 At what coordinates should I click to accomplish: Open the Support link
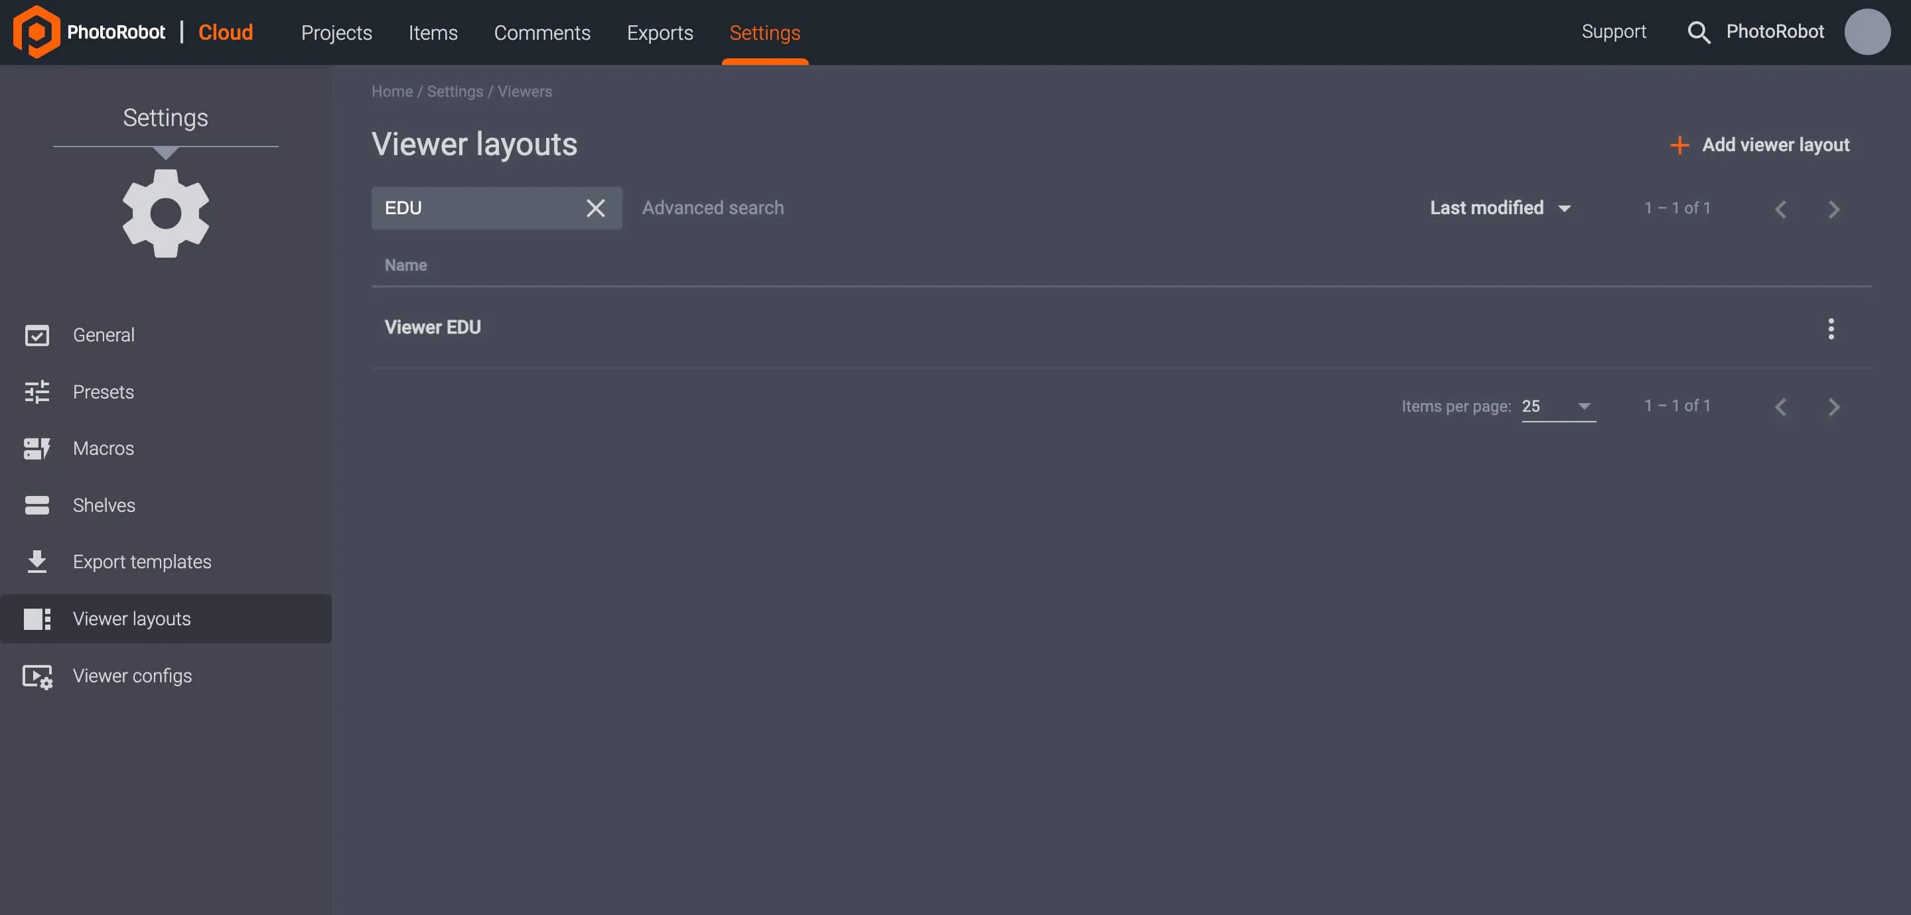pos(1613,31)
